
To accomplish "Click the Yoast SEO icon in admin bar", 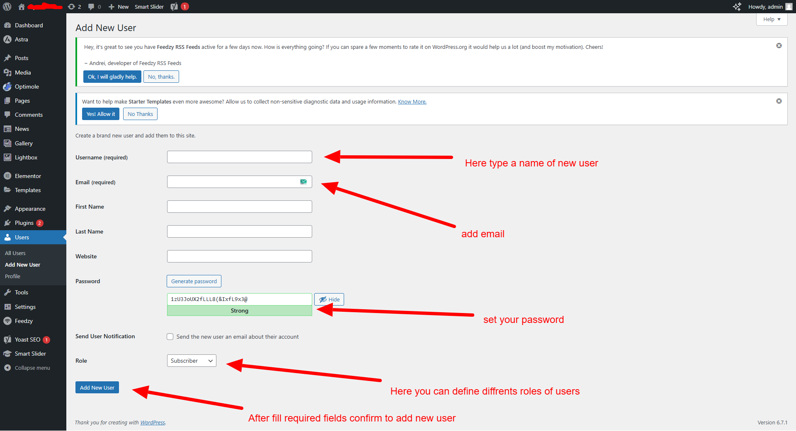I will (175, 7).
